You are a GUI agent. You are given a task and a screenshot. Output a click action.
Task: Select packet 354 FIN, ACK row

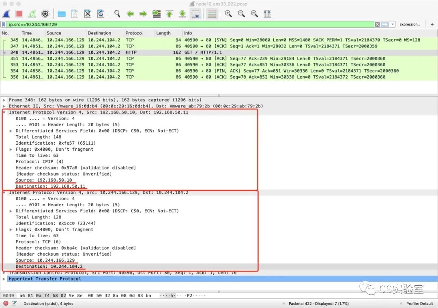coord(219,71)
